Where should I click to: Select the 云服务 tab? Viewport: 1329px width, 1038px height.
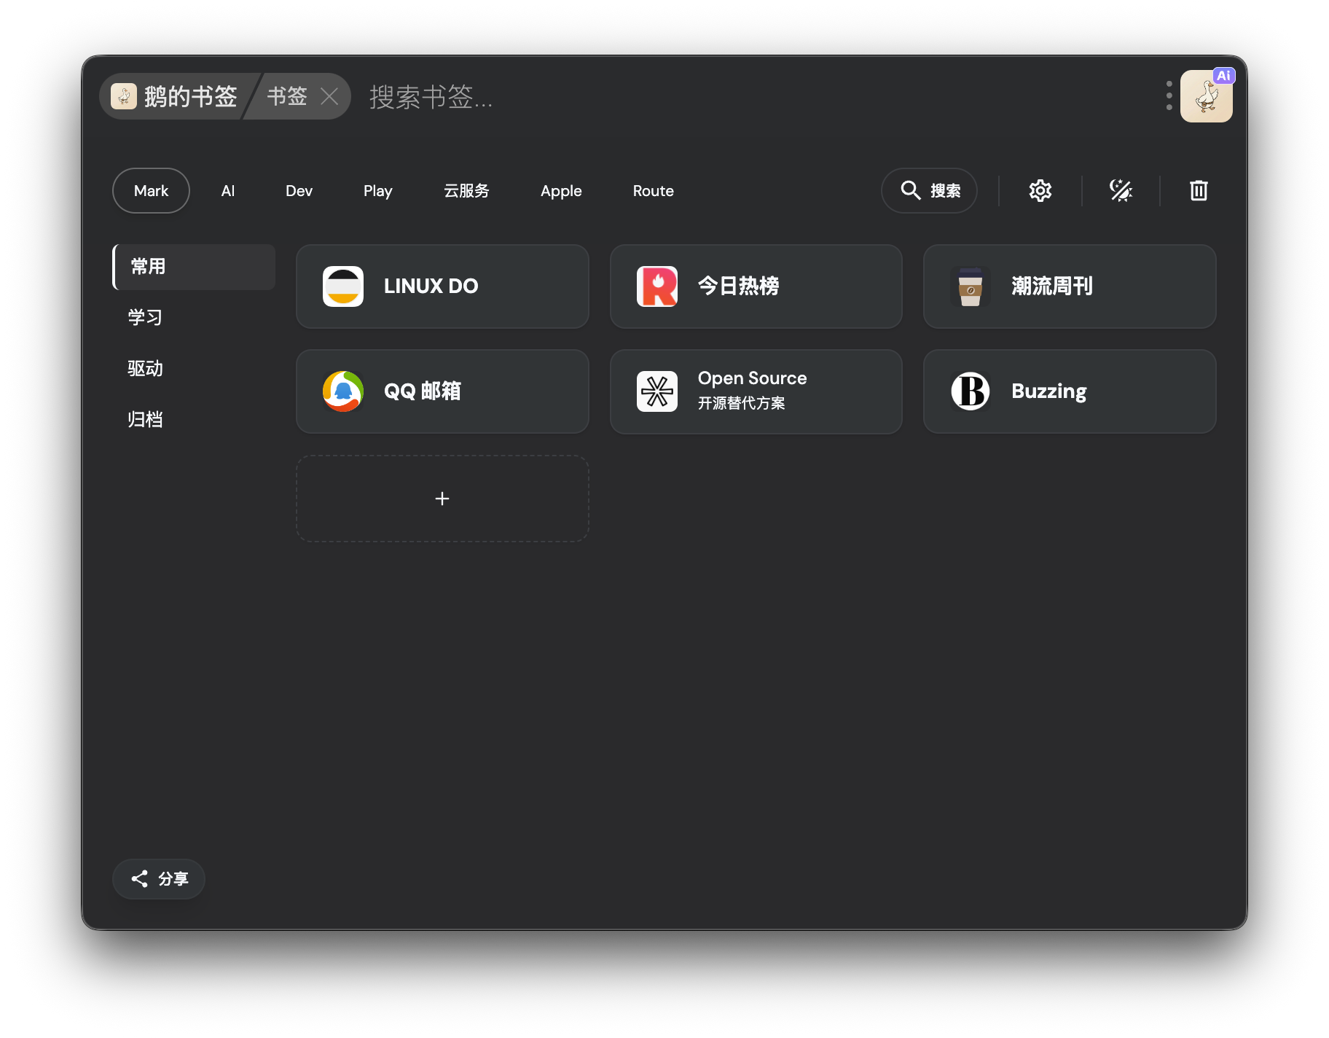coord(466,191)
